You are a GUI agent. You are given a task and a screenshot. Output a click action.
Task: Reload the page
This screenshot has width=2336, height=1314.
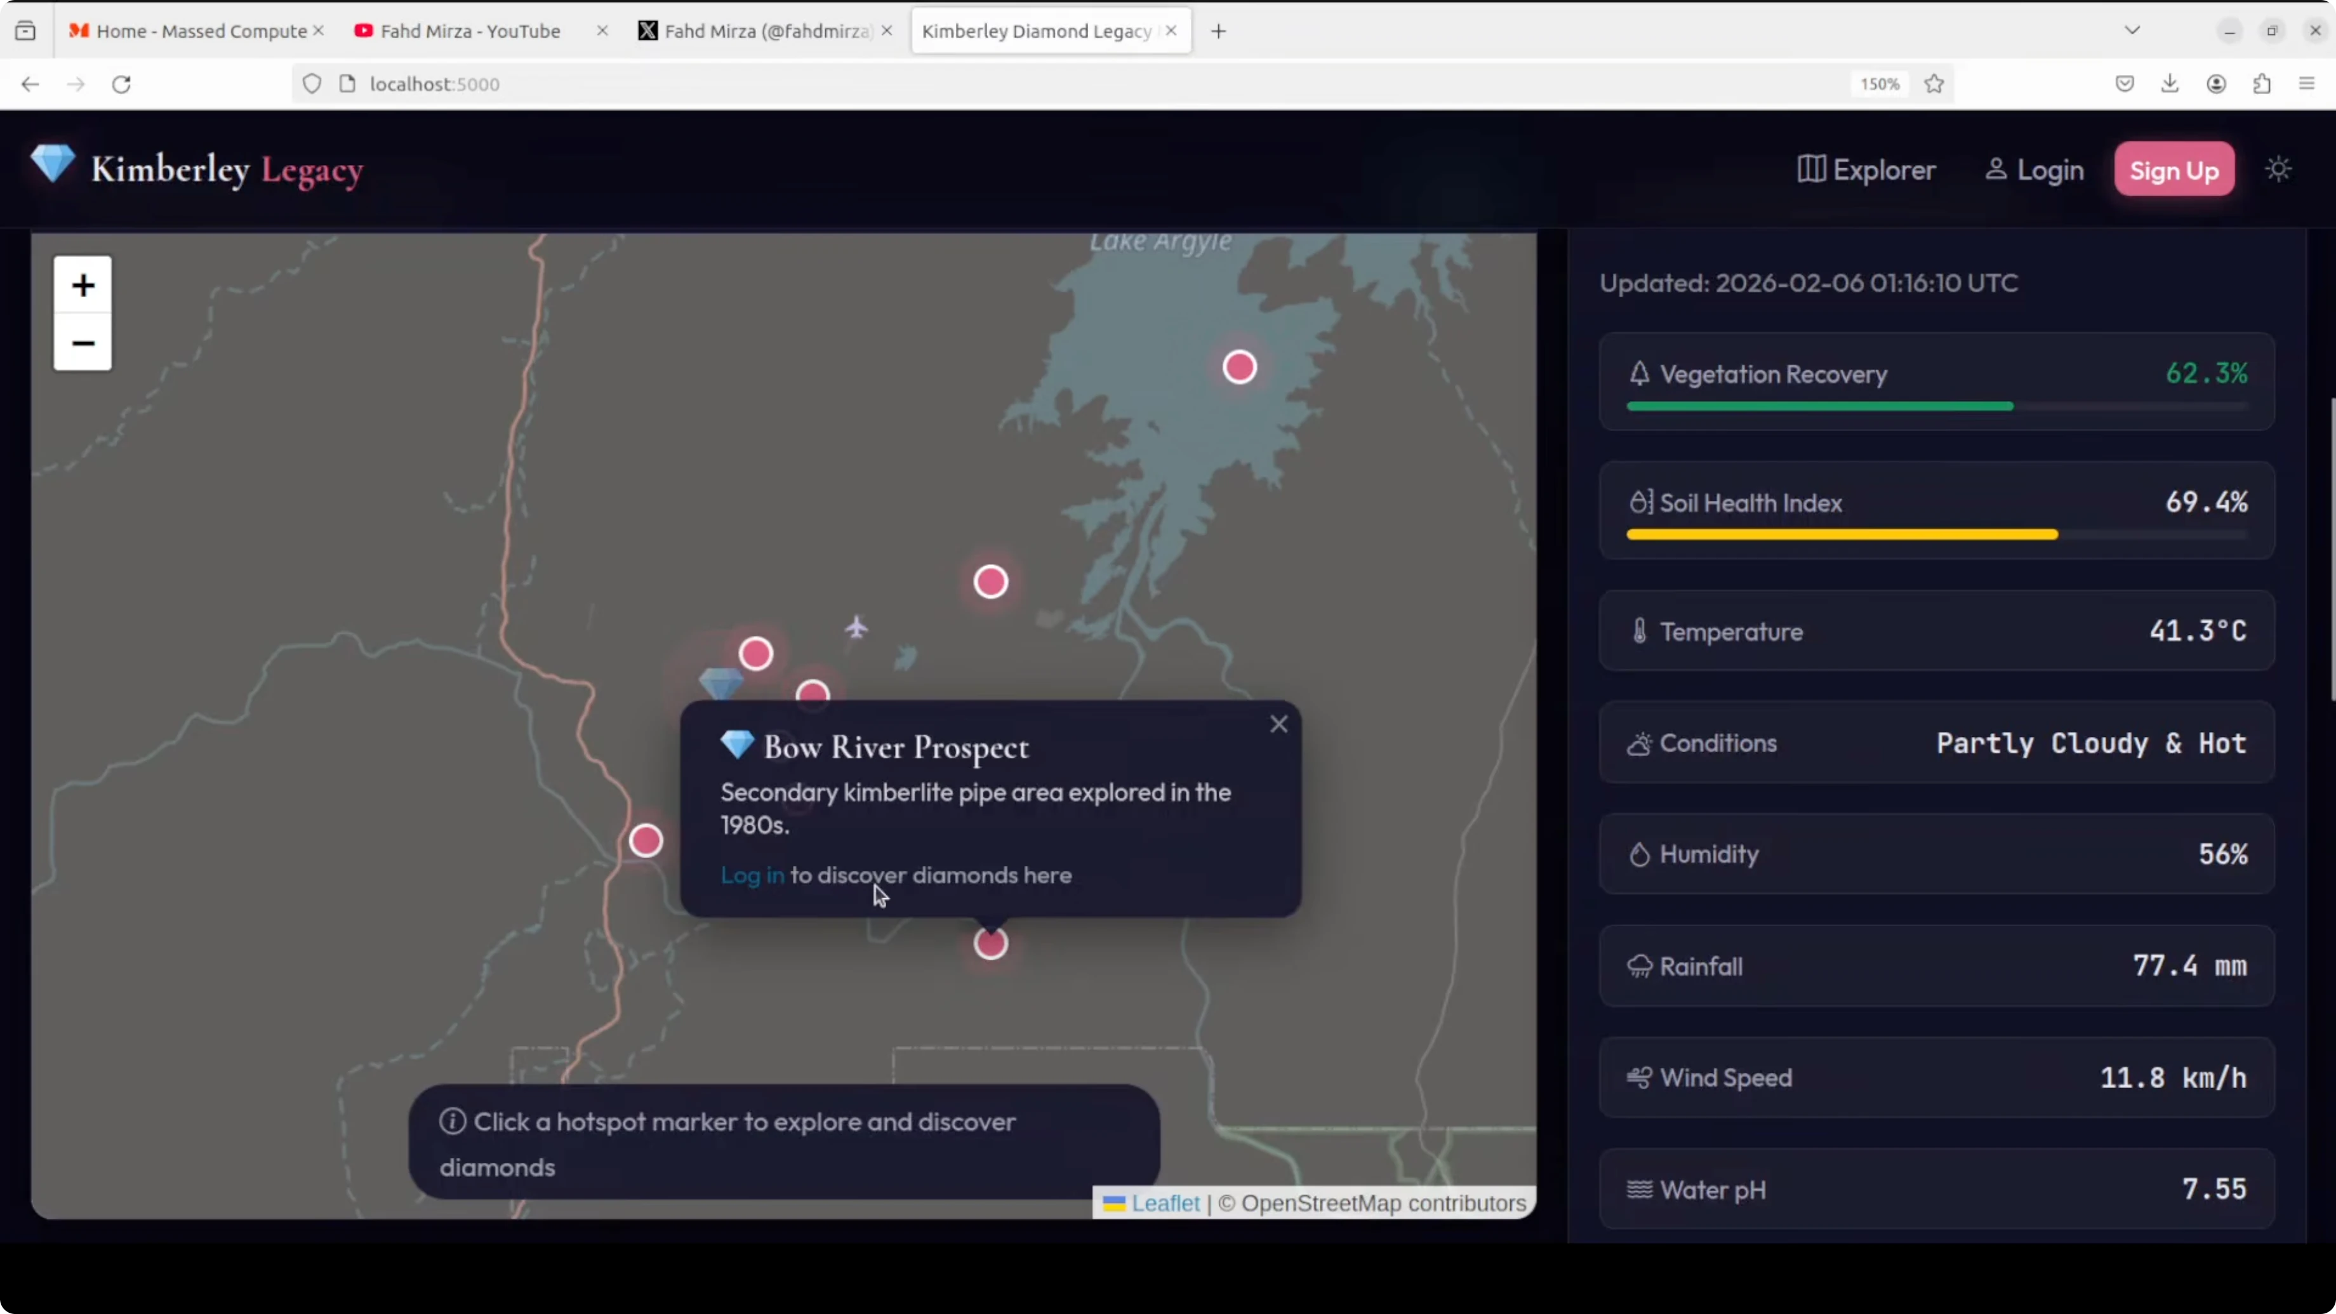(121, 83)
